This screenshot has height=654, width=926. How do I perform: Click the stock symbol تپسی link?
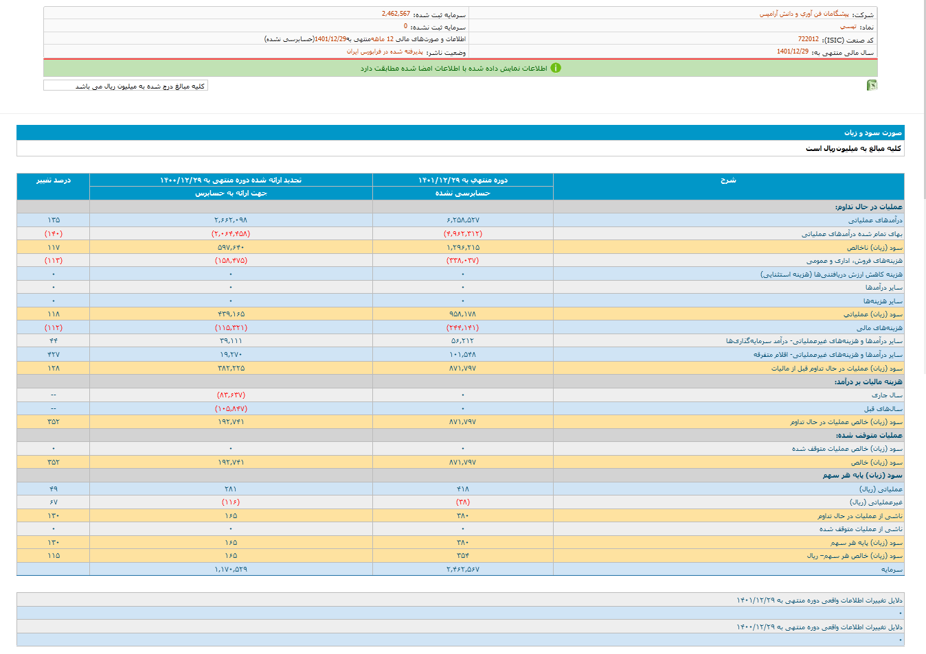coord(848,27)
